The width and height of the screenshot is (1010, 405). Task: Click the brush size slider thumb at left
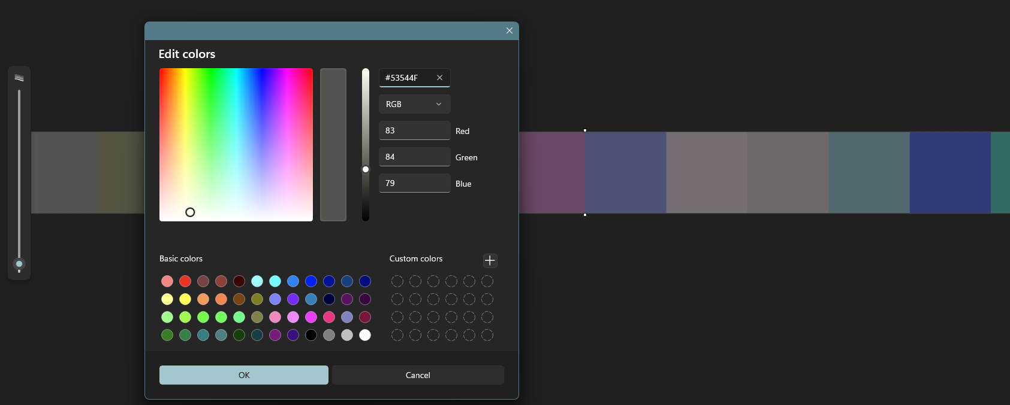click(x=19, y=264)
